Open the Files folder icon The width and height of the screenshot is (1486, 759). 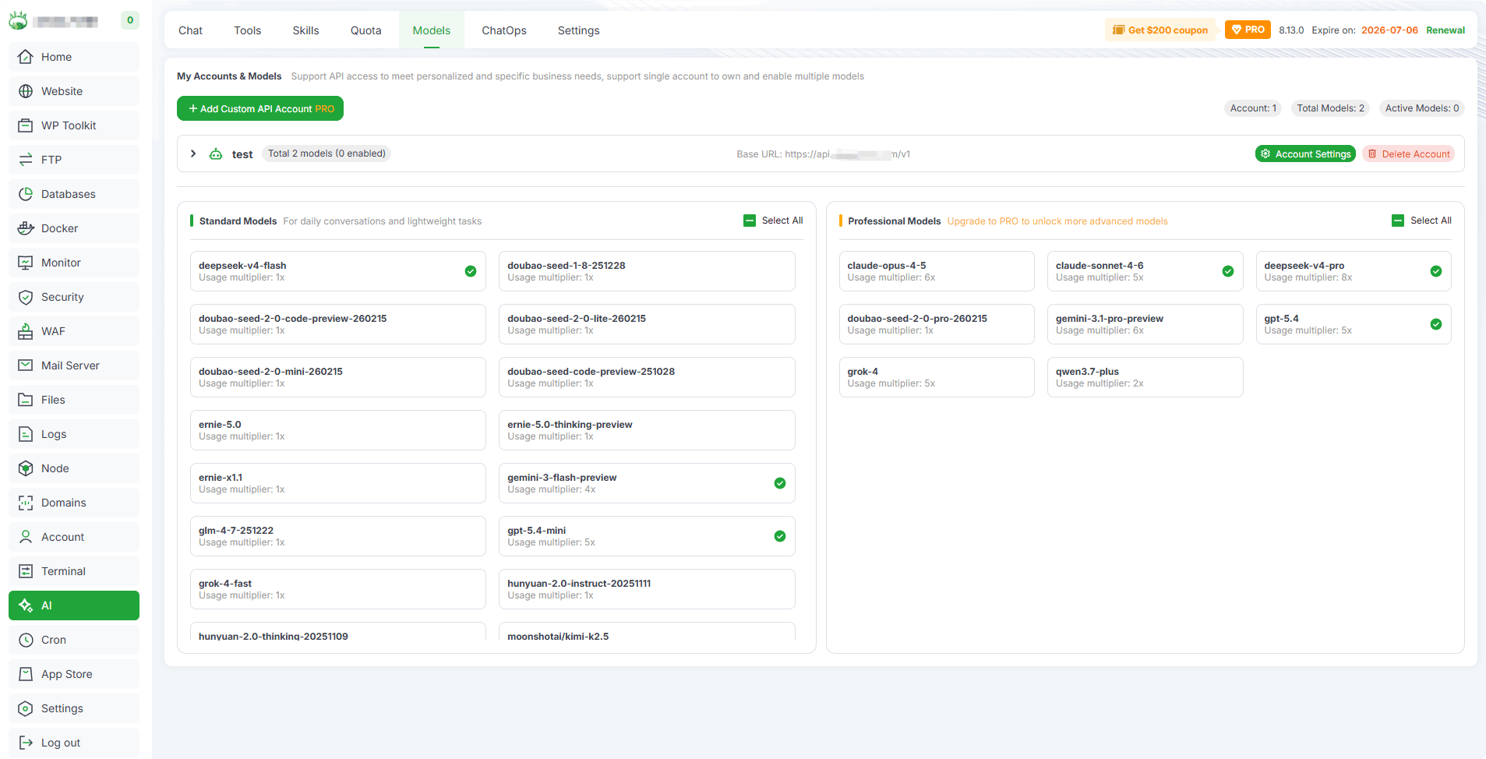tap(26, 400)
